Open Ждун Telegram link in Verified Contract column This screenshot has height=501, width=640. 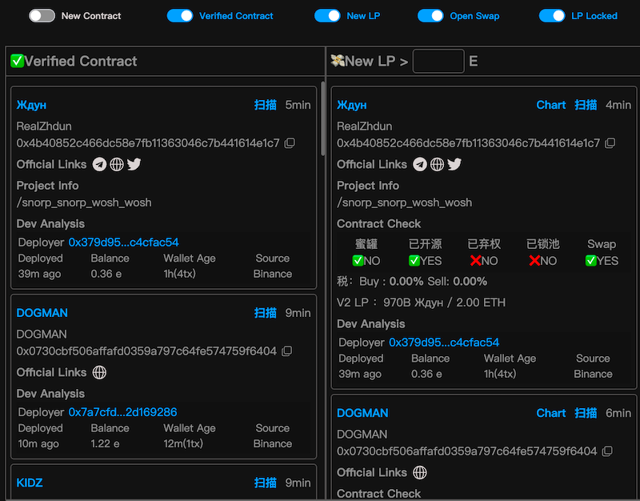click(x=99, y=164)
